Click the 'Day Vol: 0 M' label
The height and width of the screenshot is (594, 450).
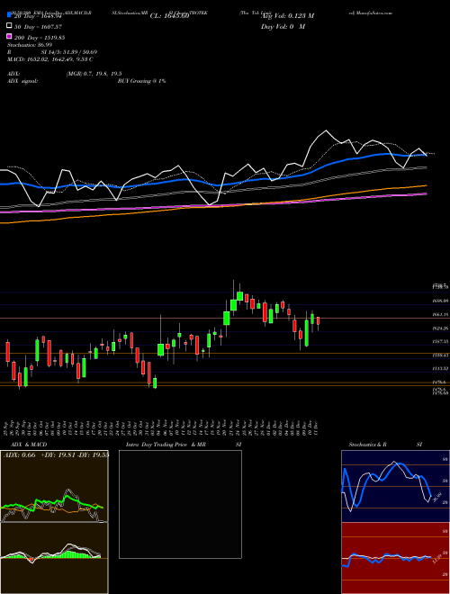click(283, 26)
